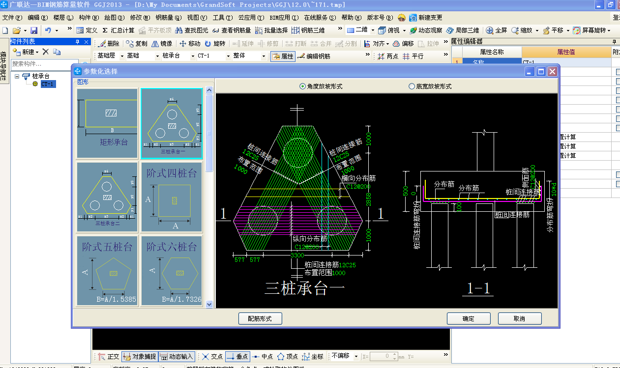Open 编辑钢筋 edit rebar tool
This screenshot has height=368, width=620.
pyautogui.click(x=314, y=57)
